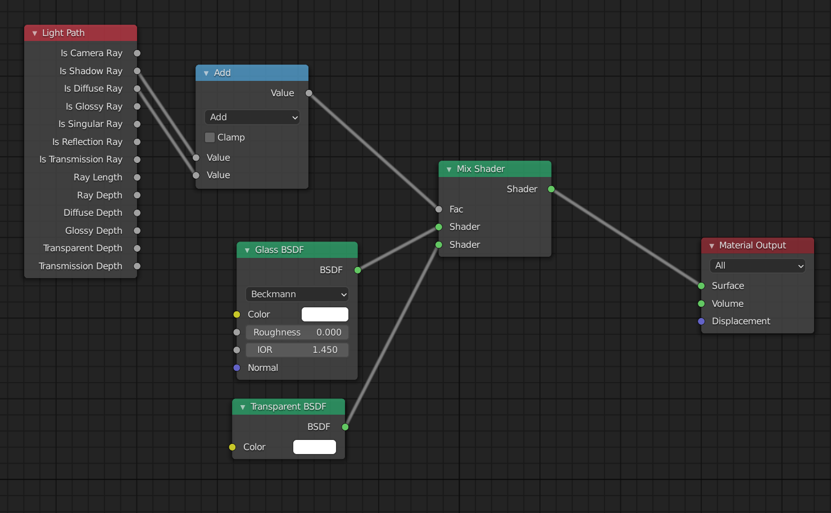The height and width of the screenshot is (513, 831).
Task: Click the Roughness 0.000 value field
Action: [297, 332]
